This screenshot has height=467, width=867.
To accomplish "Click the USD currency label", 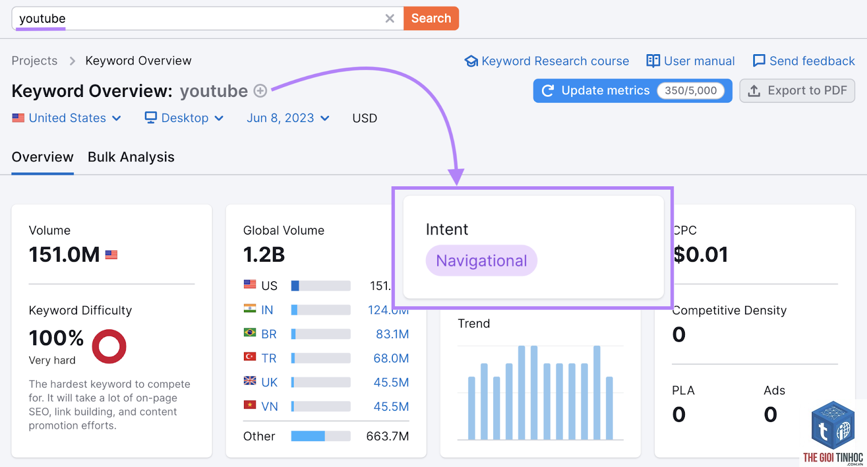I will [x=365, y=118].
